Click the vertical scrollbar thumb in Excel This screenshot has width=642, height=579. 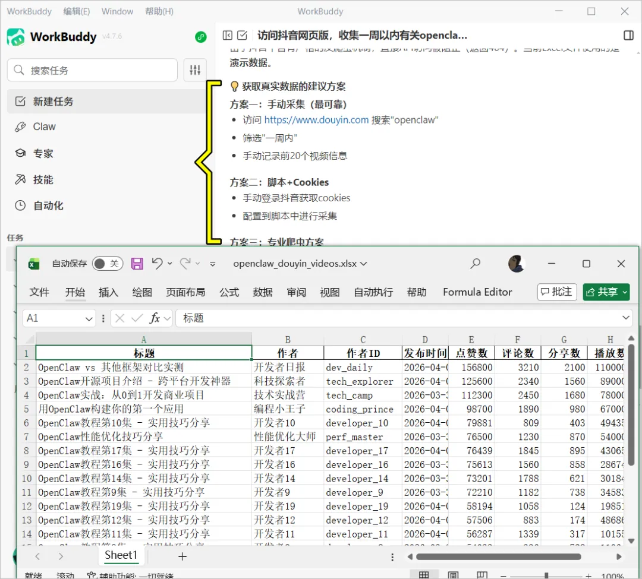click(631, 405)
